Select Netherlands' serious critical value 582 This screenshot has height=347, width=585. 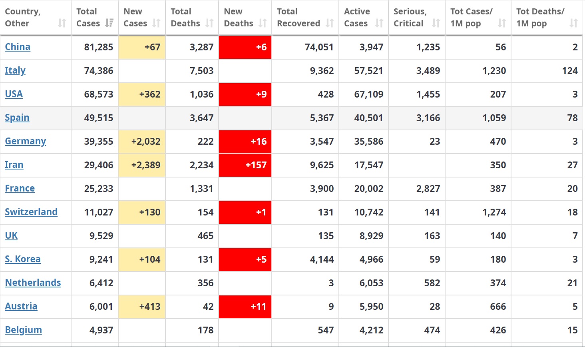click(x=432, y=283)
